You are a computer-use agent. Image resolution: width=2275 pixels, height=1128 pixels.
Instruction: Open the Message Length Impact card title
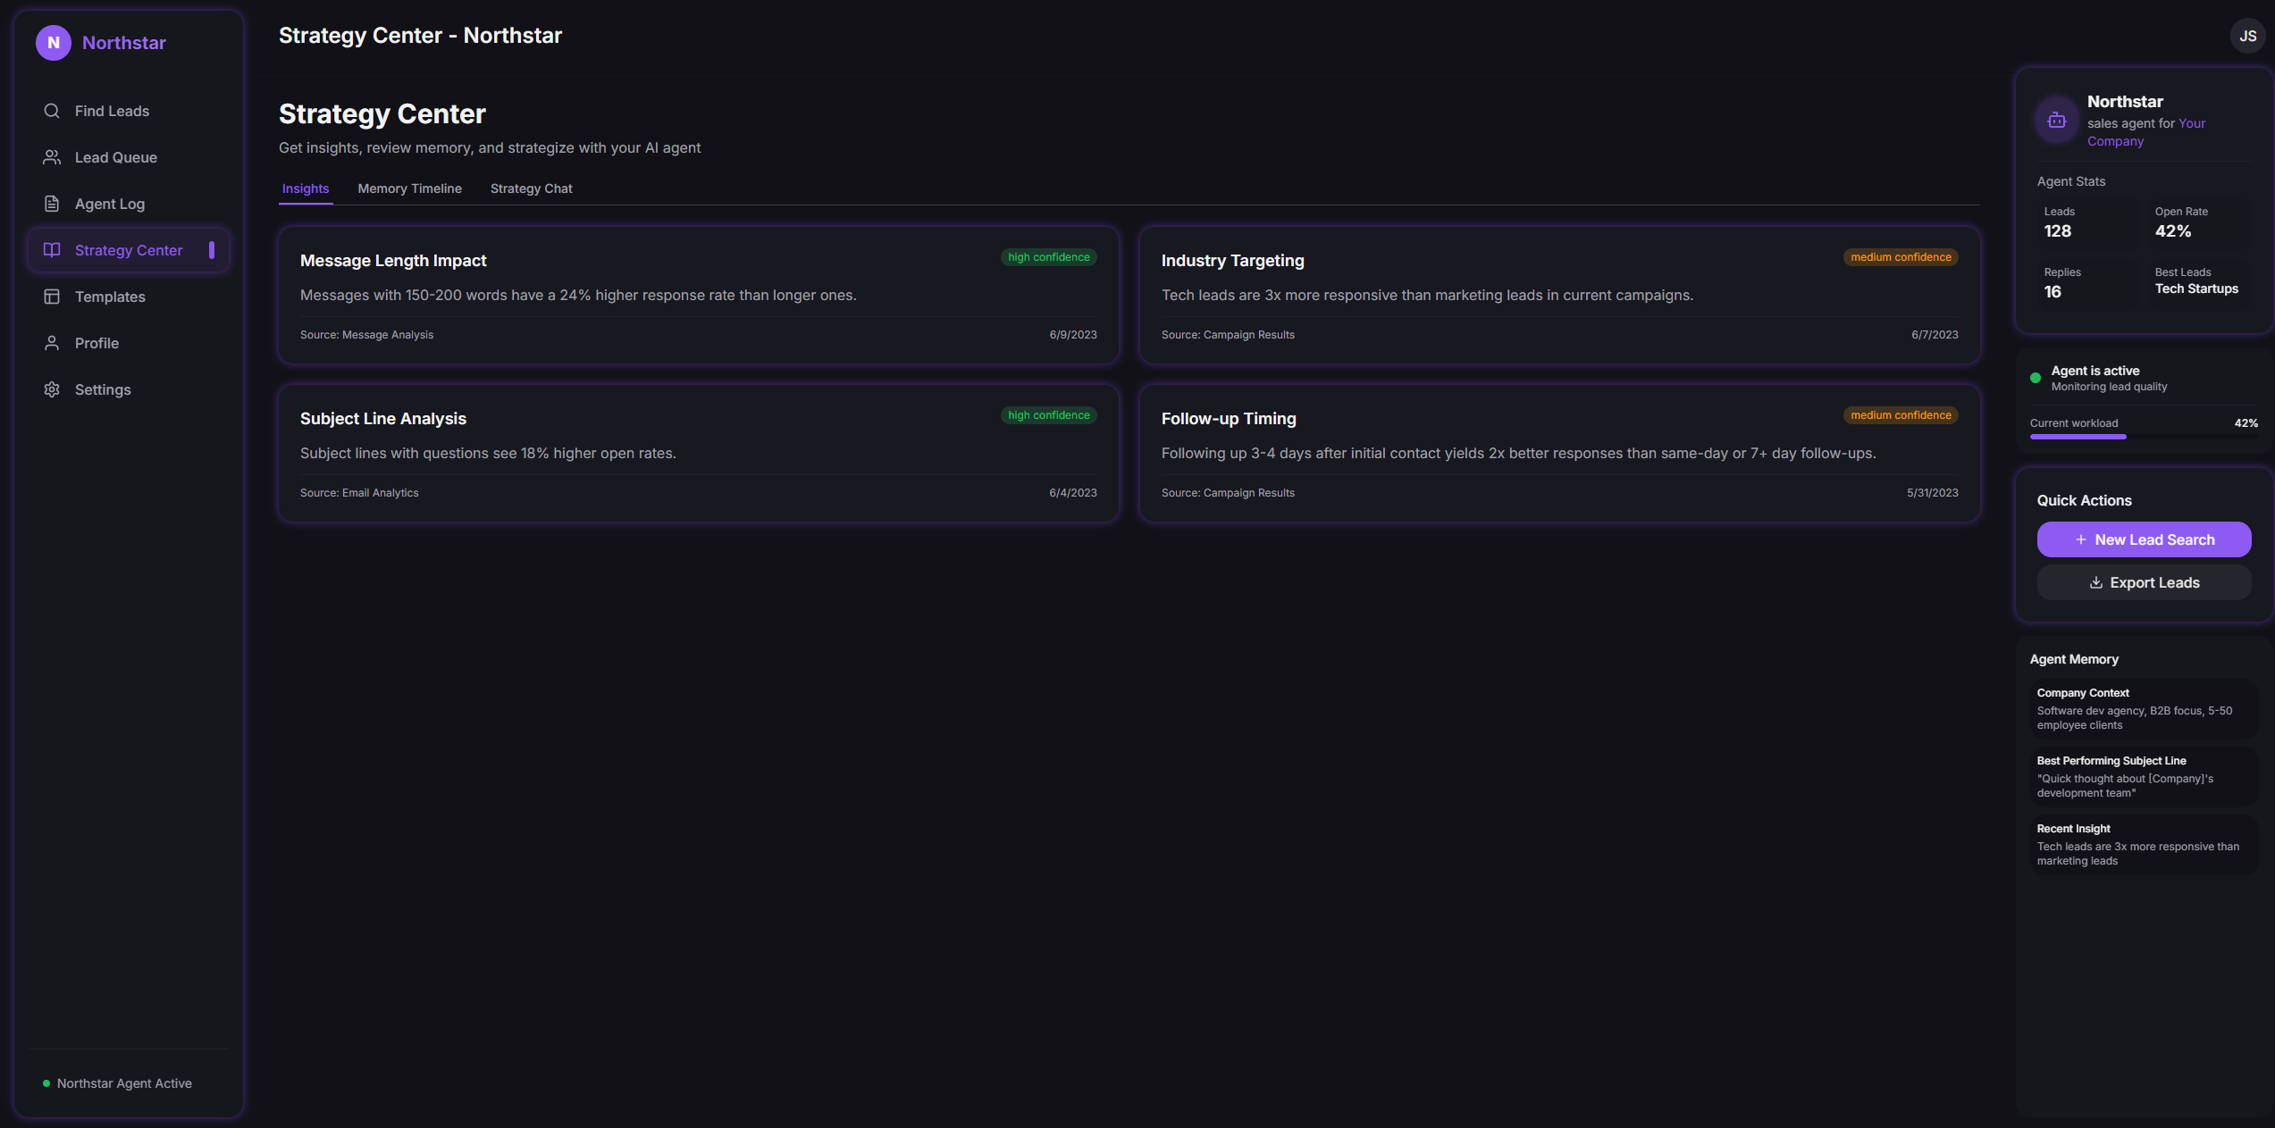pyautogui.click(x=393, y=261)
